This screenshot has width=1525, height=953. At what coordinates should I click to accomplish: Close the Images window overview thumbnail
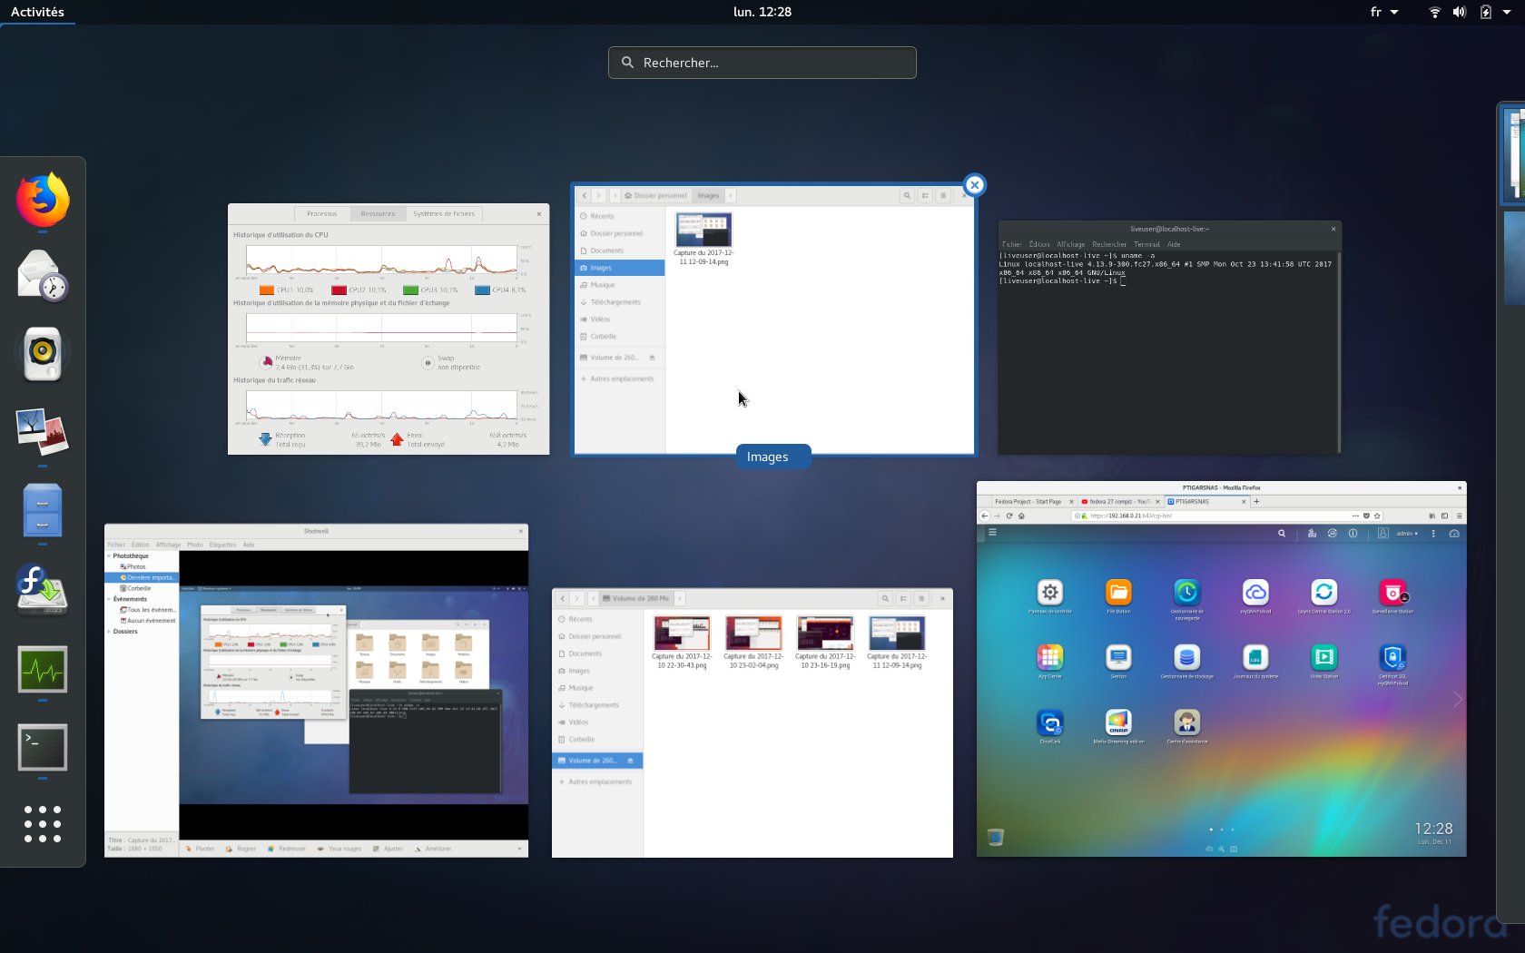point(974,185)
